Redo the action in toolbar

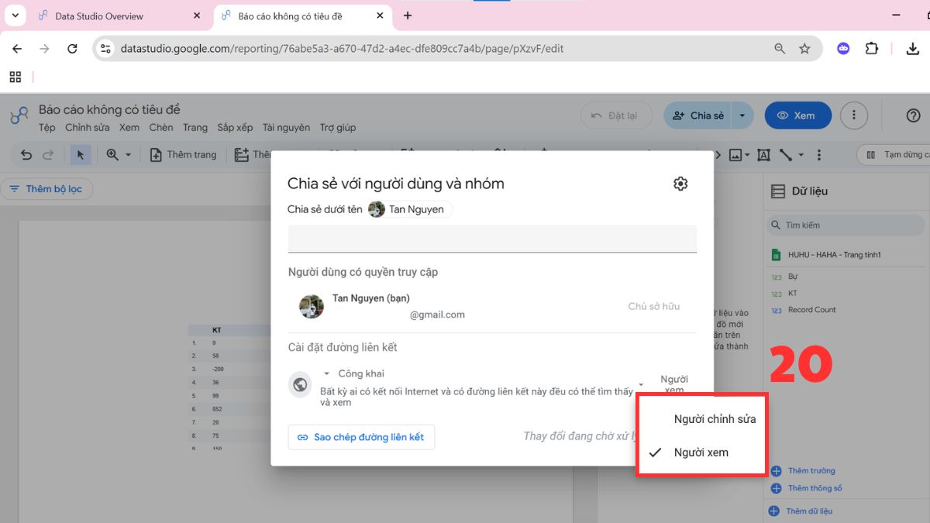click(48, 155)
